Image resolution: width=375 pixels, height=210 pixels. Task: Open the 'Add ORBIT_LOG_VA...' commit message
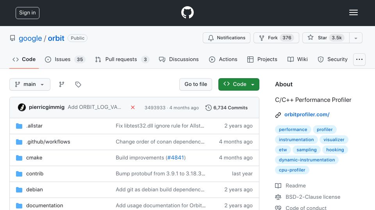pos(95,107)
